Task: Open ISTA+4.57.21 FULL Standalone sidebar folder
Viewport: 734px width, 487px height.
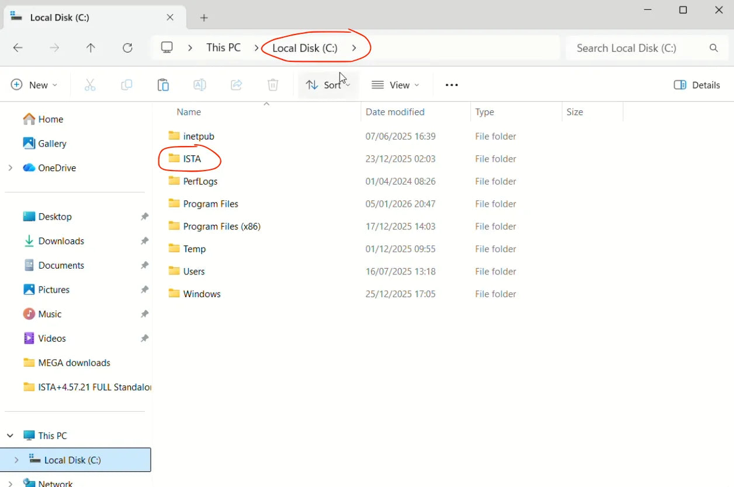Action: [x=87, y=387]
